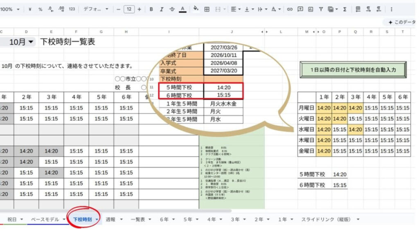Screen dimensions: 419x232
Task: Switch to the 週報 sheet tab
Action: point(110,219)
